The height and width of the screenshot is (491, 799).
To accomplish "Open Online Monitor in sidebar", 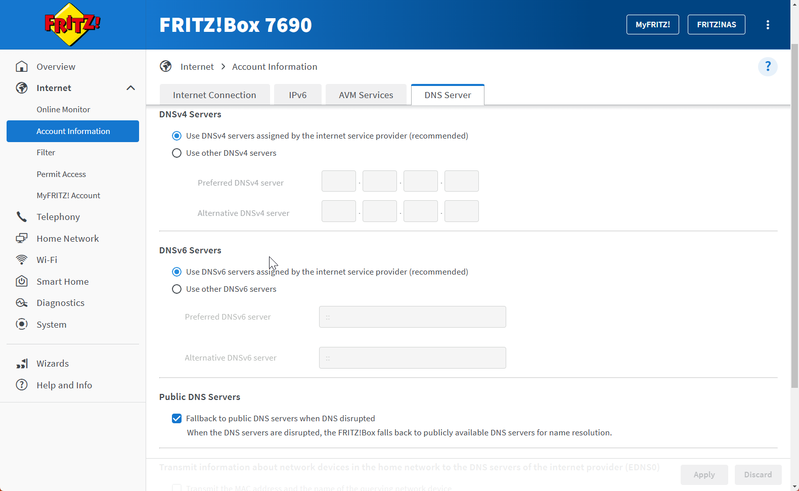I will point(63,110).
